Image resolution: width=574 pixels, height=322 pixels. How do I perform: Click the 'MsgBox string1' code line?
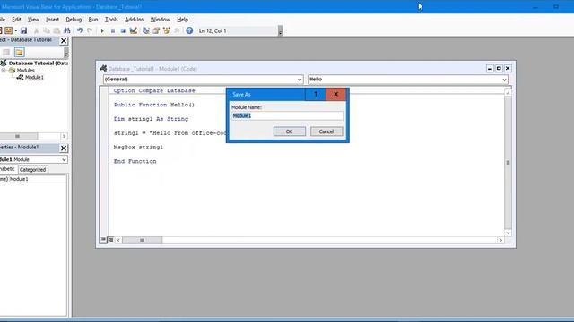(138, 147)
